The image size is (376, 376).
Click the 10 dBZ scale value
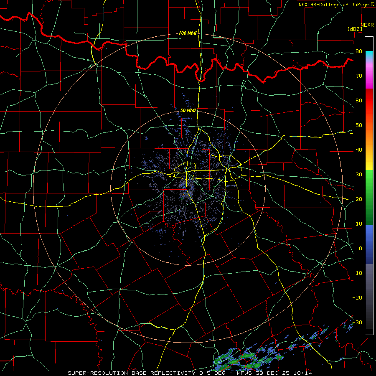pos(359,224)
